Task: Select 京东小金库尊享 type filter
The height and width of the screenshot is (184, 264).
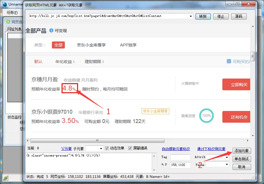Action: pos(91,45)
